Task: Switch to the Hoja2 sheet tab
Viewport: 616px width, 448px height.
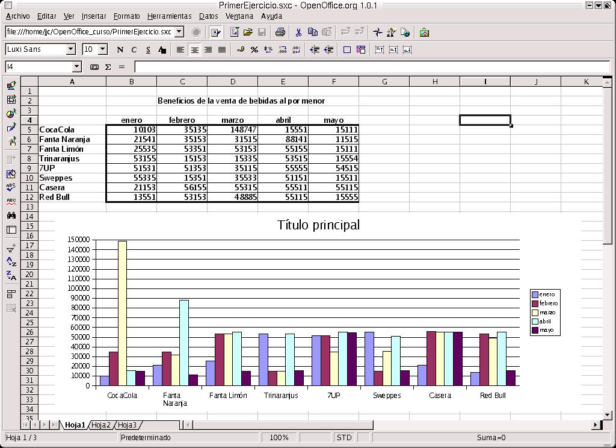Action: click(101, 425)
